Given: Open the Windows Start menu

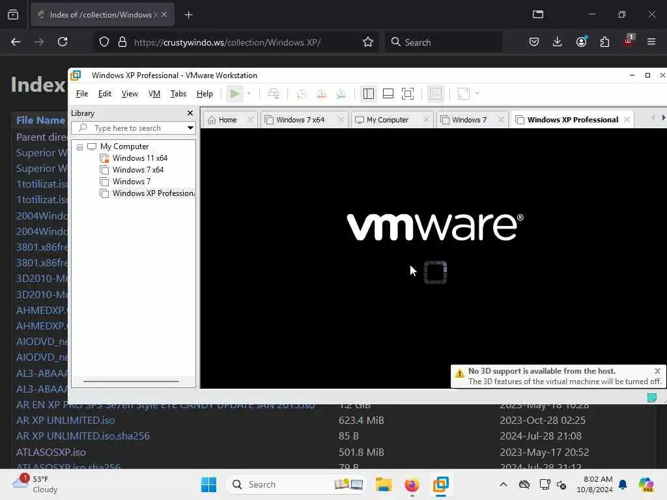Looking at the screenshot, I should coord(208,484).
